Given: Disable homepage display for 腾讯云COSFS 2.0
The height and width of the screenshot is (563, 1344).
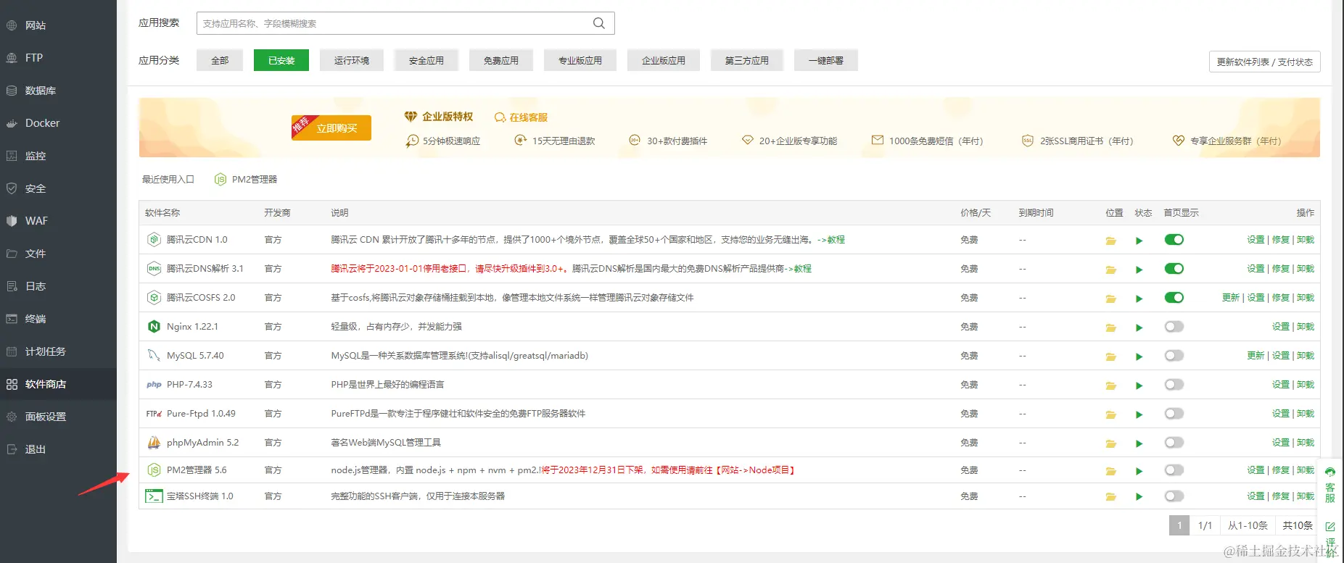Looking at the screenshot, I should click(1174, 298).
